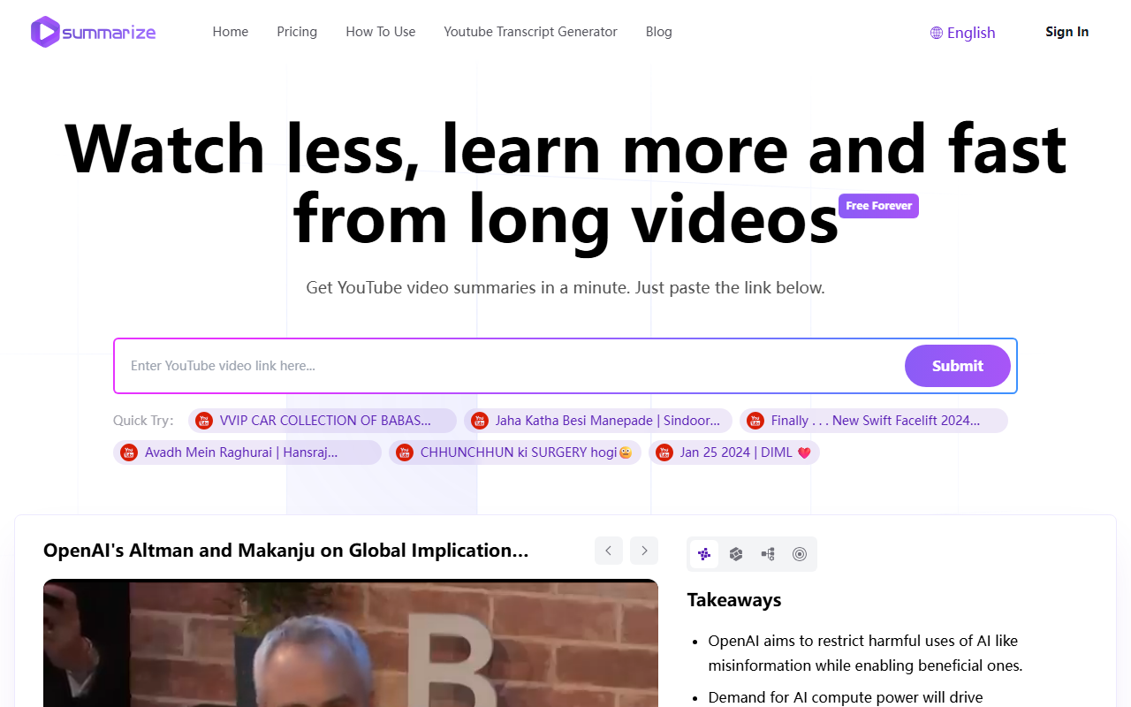Click the OpenAI Altman video thumbnail
Image resolution: width=1131 pixels, height=707 pixels.
tap(351, 643)
